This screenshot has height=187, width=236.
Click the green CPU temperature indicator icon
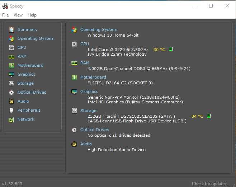pos(171,49)
